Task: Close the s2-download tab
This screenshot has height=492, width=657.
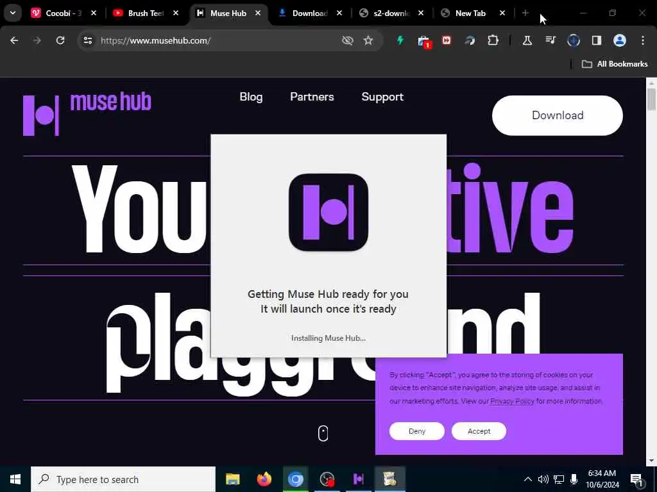Action: (421, 13)
